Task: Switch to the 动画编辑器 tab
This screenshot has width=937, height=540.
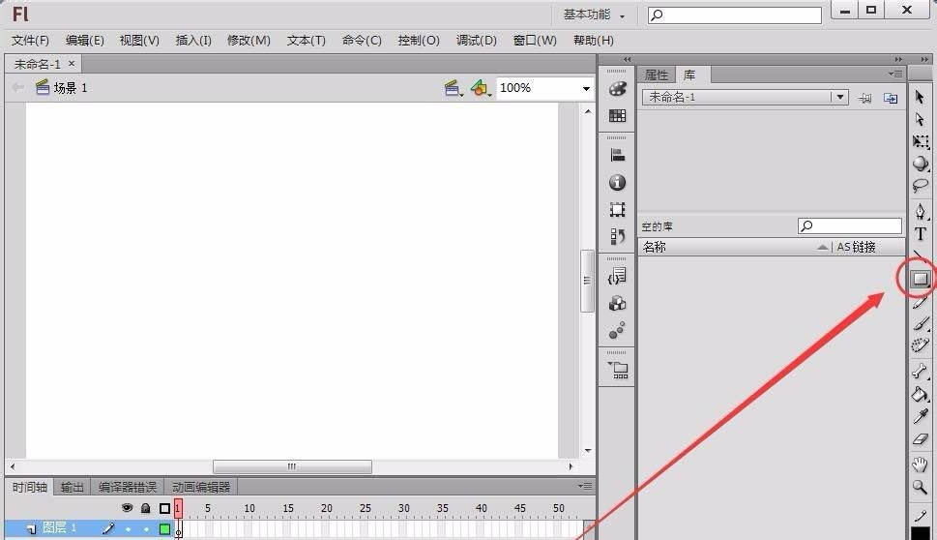Action: coord(201,488)
